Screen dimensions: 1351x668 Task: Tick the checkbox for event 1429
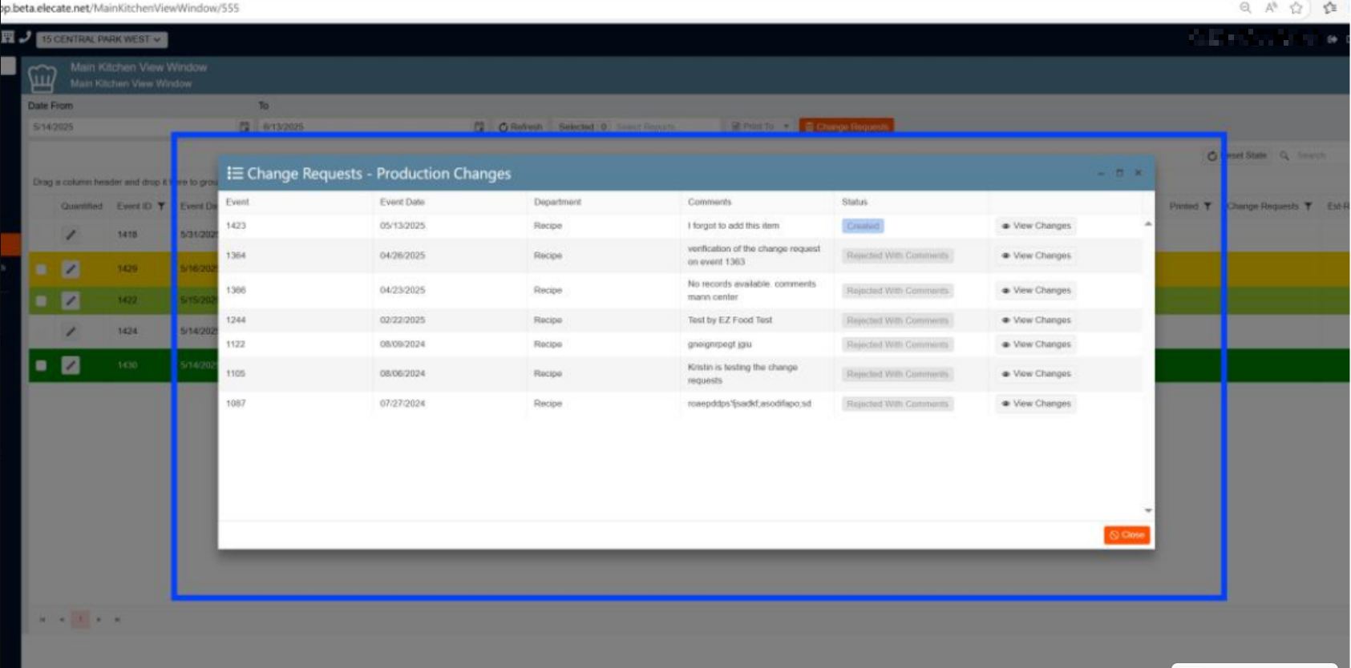(x=41, y=269)
